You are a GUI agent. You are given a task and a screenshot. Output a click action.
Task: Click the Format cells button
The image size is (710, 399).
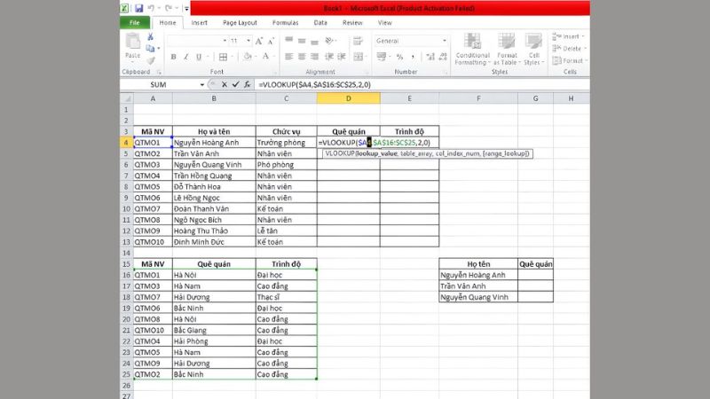570,60
